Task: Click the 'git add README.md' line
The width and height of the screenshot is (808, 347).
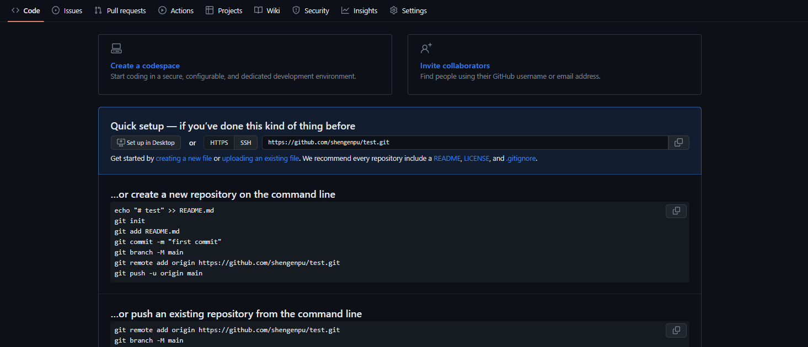Action: coord(147,231)
